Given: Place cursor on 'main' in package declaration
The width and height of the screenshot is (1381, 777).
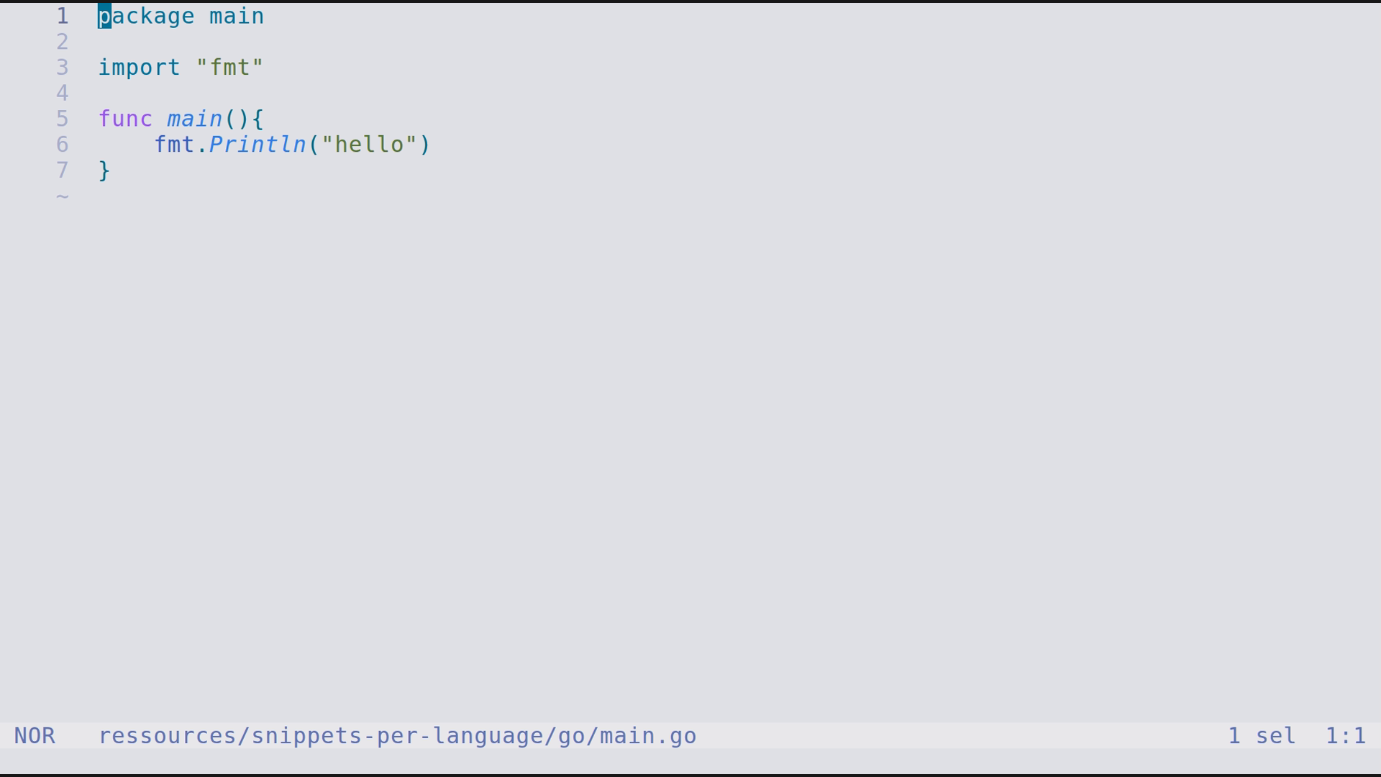Looking at the screenshot, I should pos(237,16).
